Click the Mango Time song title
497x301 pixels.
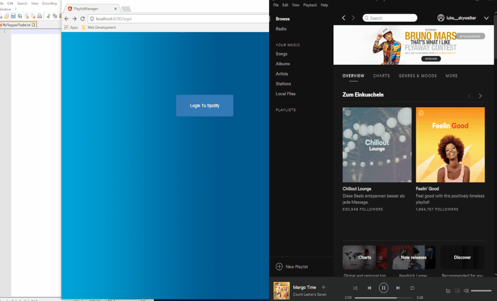click(304, 287)
